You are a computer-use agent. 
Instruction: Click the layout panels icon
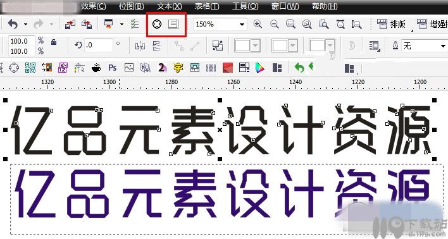244,68
